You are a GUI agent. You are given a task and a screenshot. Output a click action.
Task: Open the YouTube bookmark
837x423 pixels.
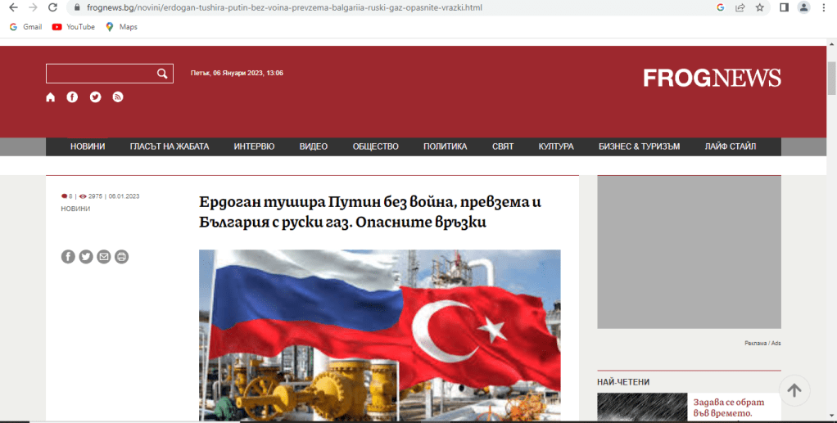(73, 27)
